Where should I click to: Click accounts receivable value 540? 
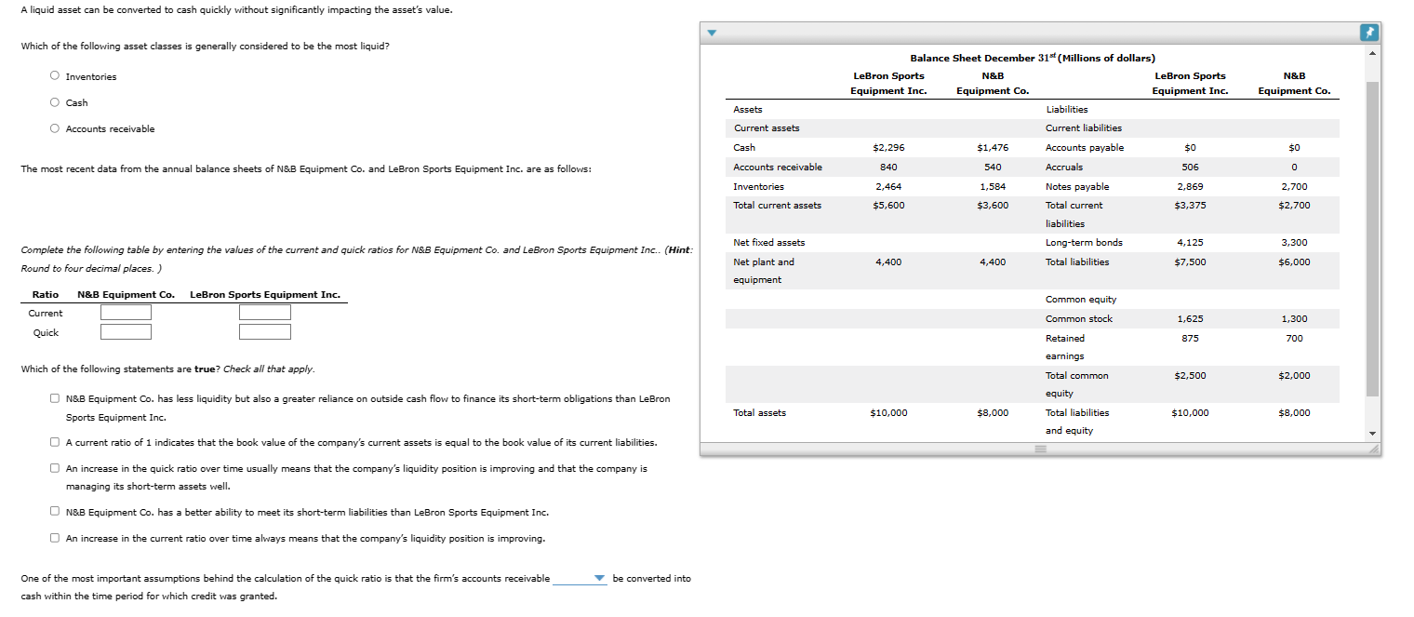[x=993, y=167]
